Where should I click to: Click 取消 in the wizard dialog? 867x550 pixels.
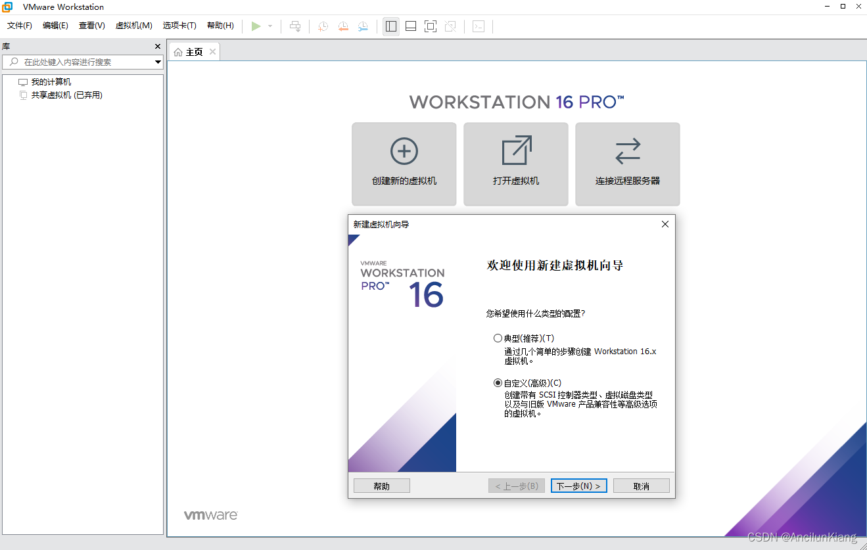pos(642,486)
